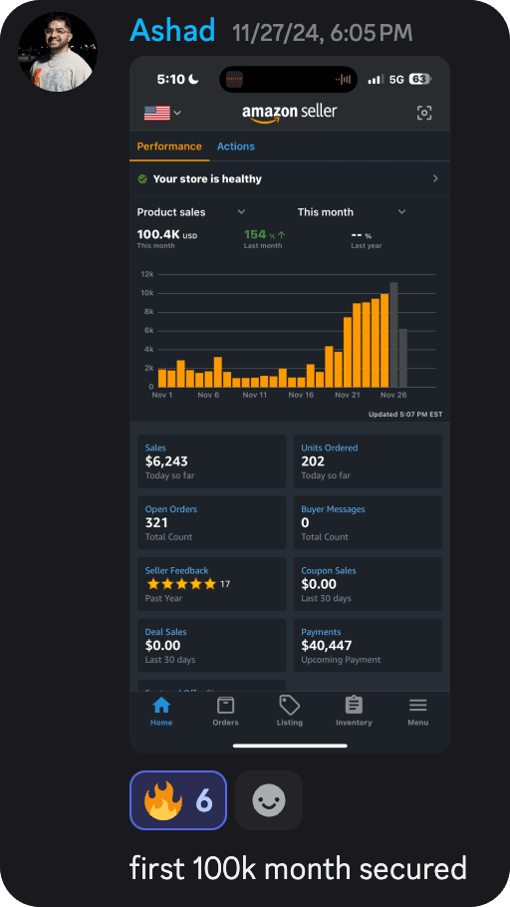Open the Coupon Sales card
510x907 pixels.
click(x=368, y=584)
